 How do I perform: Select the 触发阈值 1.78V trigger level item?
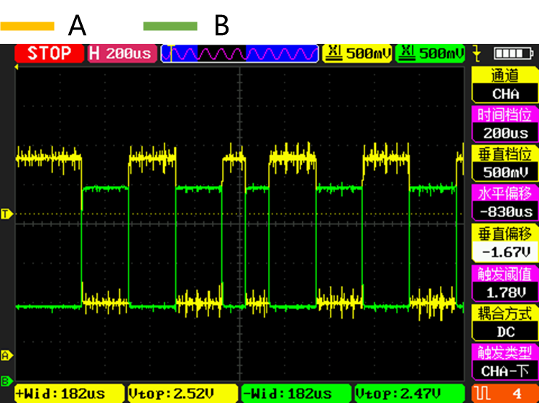(505, 283)
